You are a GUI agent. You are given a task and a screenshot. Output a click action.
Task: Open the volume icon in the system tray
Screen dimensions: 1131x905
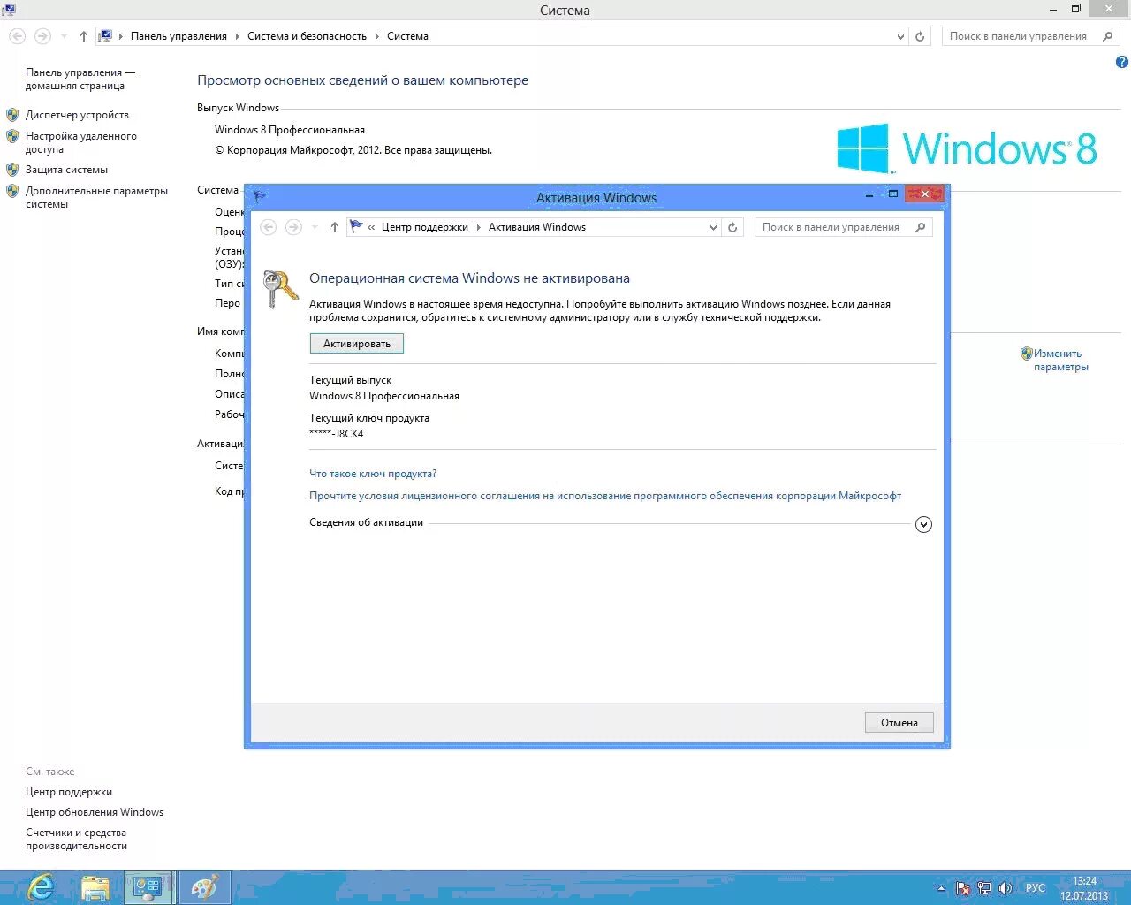pos(1006,888)
